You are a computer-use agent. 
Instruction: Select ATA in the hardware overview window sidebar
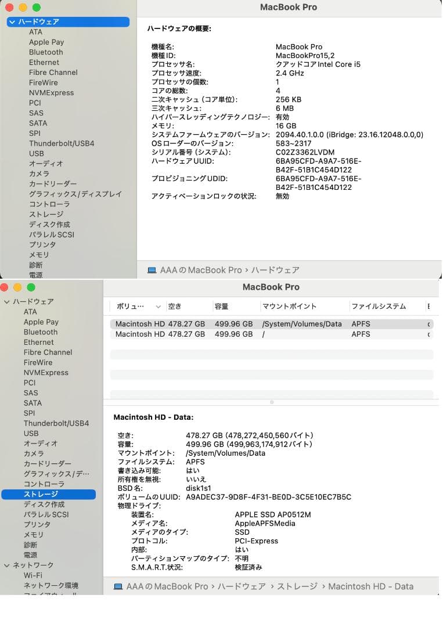tap(35, 32)
